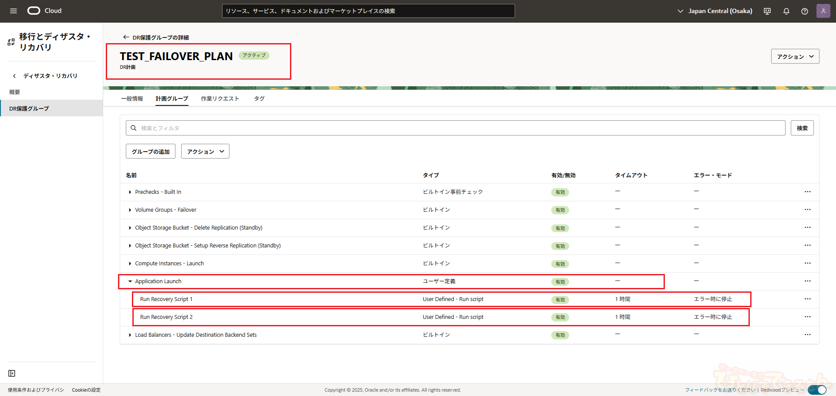Collapse the Application Launch group

point(130,281)
